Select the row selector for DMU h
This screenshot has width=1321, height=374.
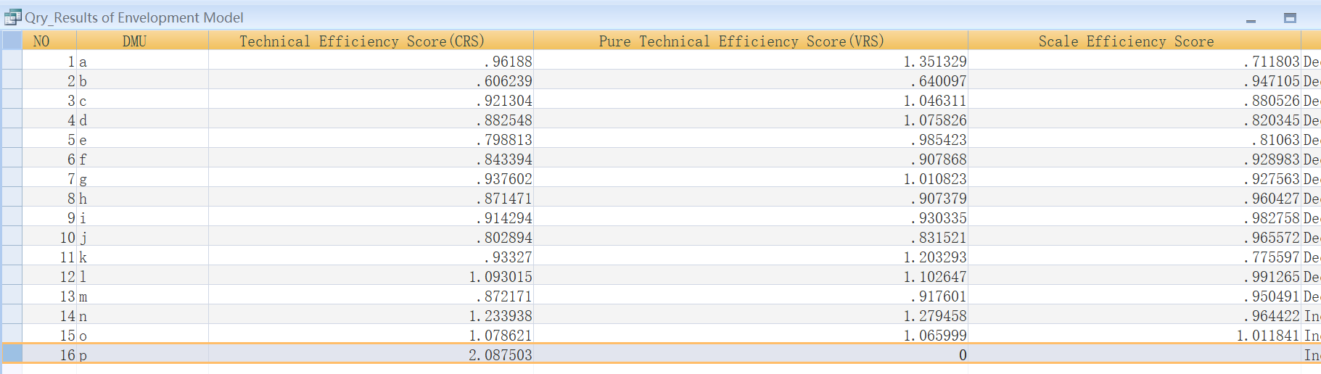[12, 198]
